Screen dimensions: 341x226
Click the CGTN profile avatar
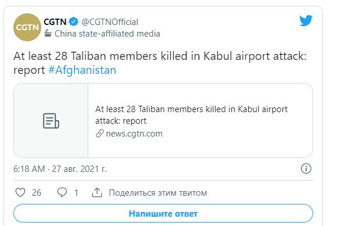tap(27, 27)
